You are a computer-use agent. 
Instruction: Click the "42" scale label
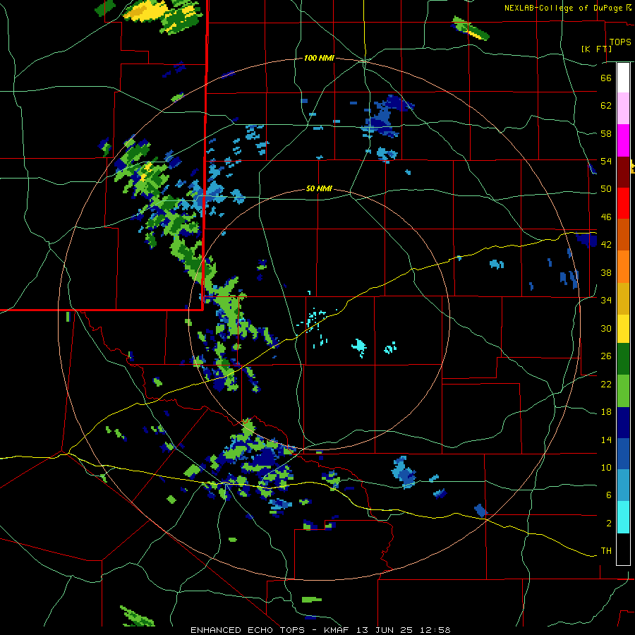pyautogui.click(x=606, y=245)
